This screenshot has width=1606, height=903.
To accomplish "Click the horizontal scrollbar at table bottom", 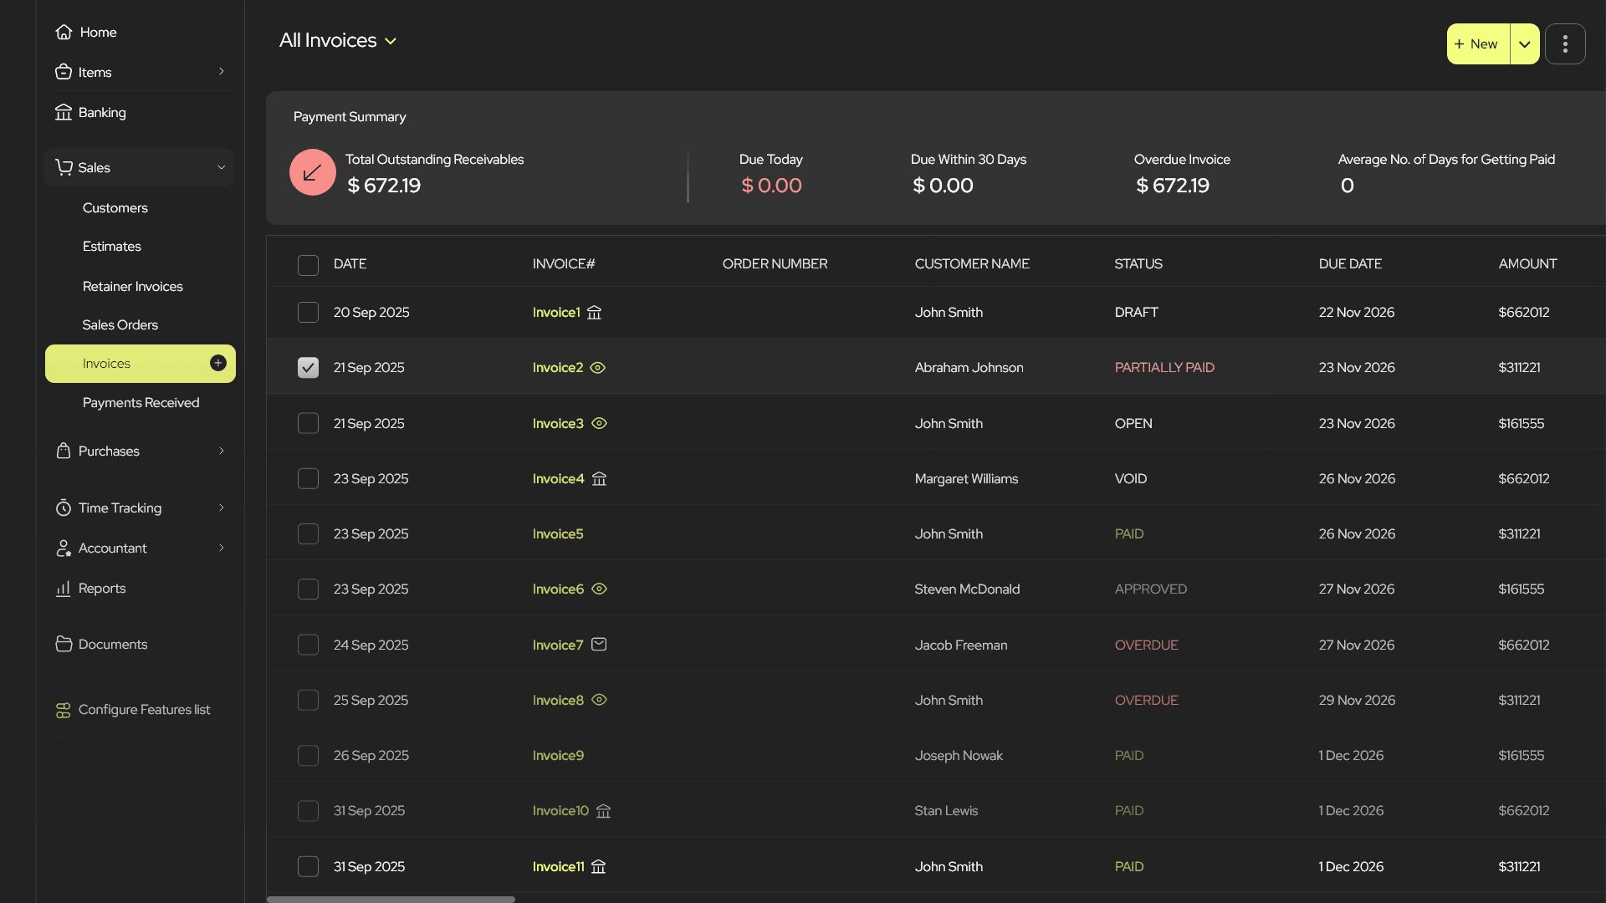I will 391,900.
